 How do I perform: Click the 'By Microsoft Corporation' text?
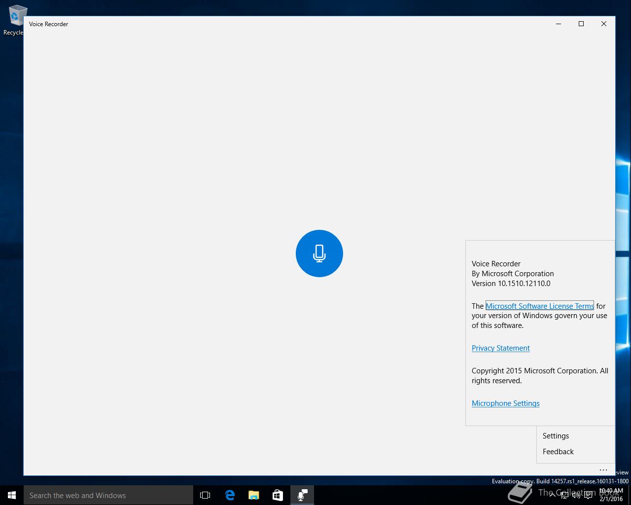click(513, 273)
